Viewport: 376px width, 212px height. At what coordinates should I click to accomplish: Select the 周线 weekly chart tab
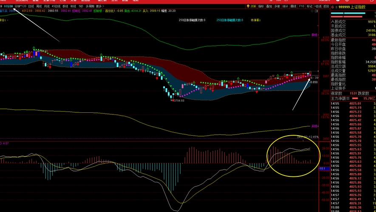[x=39, y=6]
